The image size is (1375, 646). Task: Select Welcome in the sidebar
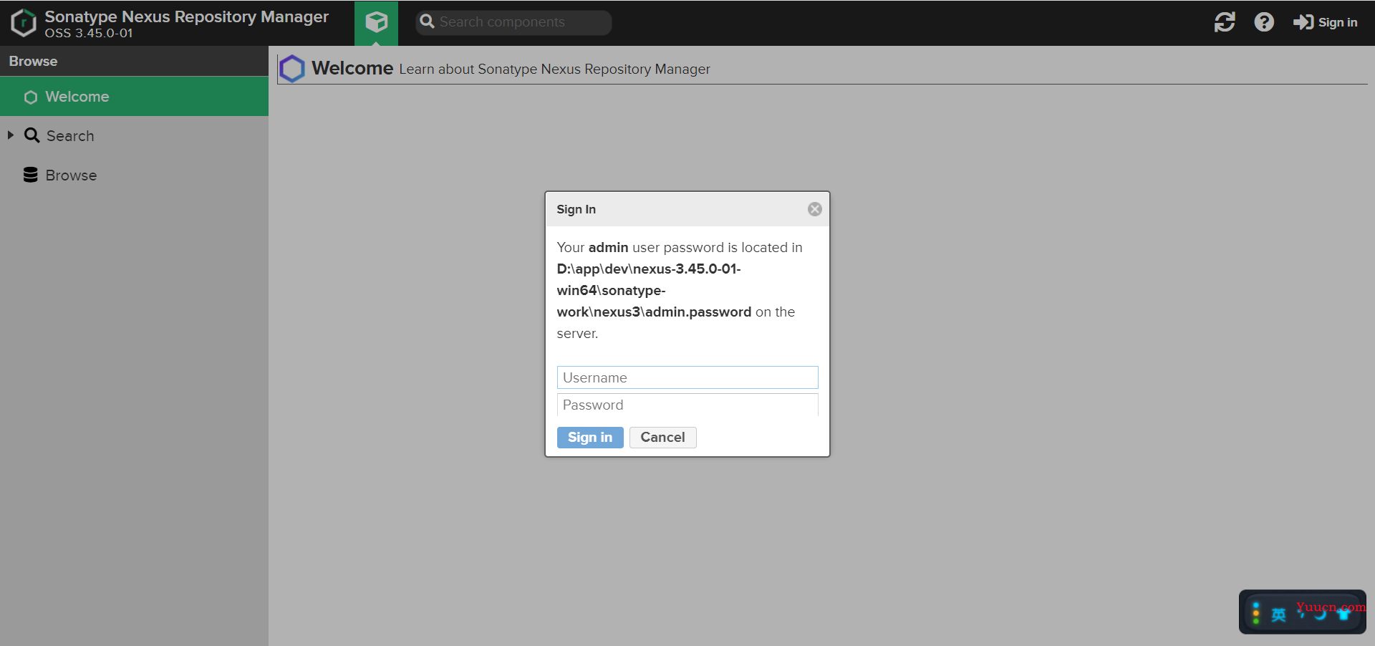[x=134, y=97]
